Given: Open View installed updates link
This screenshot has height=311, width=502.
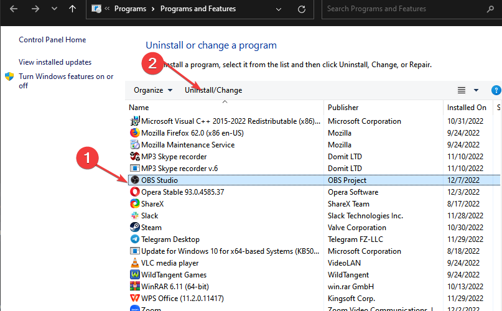Looking at the screenshot, I should click(x=55, y=62).
